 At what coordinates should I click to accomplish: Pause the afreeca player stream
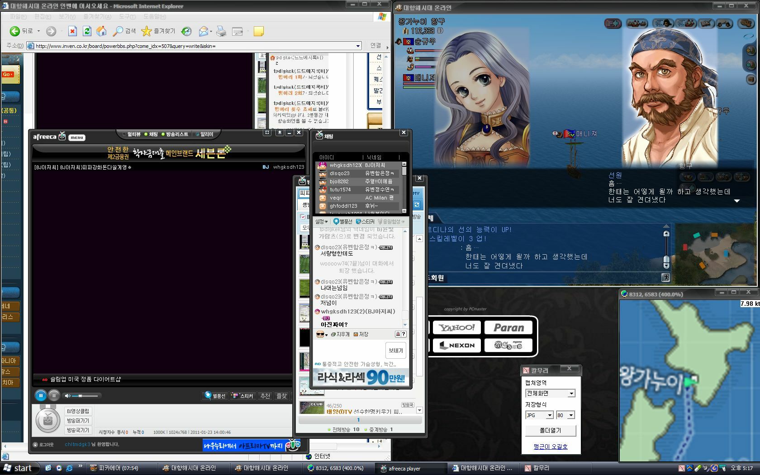[x=41, y=396]
